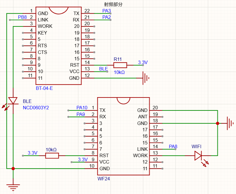The height and width of the screenshot is (194, 236).
Task: Click the KEY pin name on BT-04-E
Action: pyautogui.click(x=43, y=33)
